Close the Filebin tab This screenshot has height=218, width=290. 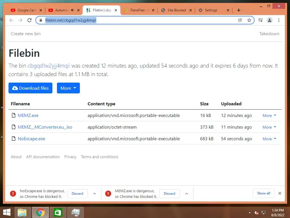coord(116,10)
